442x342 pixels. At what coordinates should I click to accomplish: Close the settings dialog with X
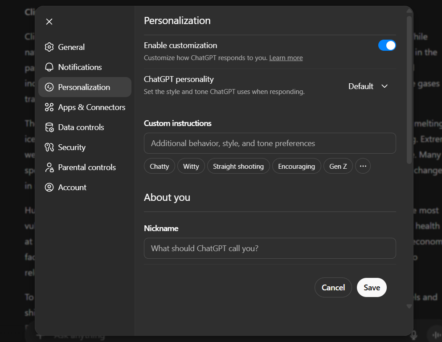(49, 22)
